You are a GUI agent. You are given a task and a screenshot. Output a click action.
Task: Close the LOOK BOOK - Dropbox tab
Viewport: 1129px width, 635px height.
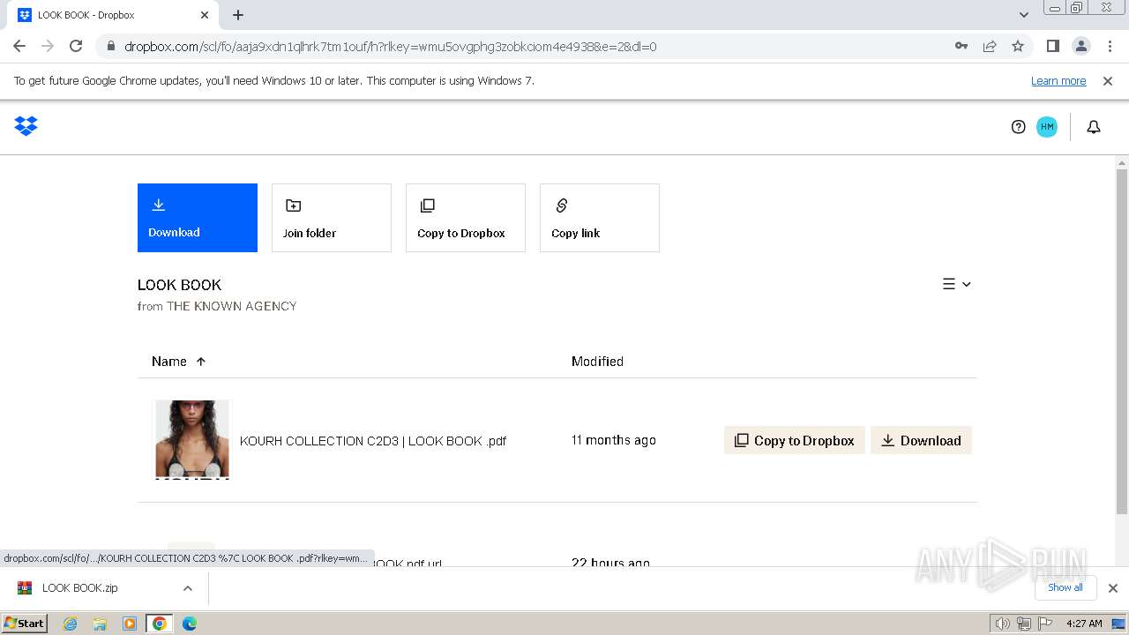205,15
